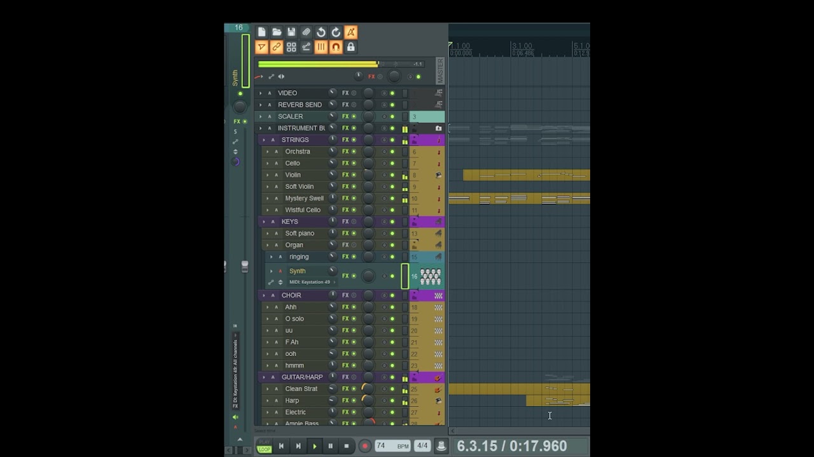Toggle FX on the O solo track

(348, 319)
